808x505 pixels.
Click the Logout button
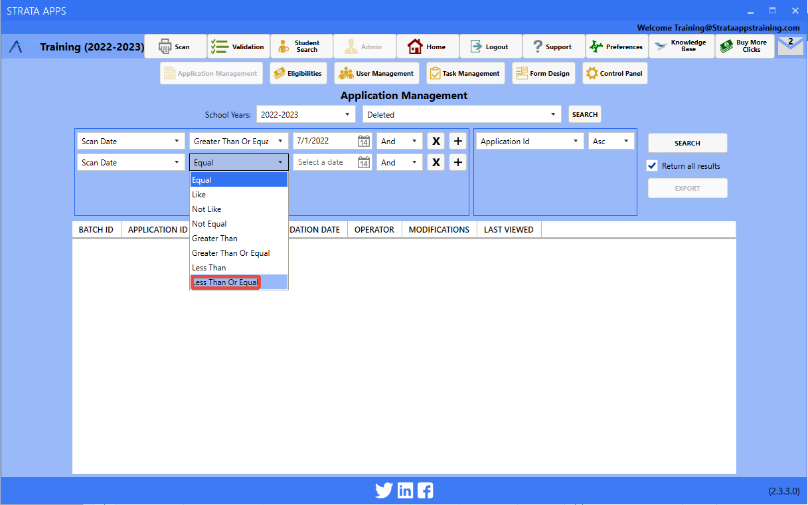click(x=491, y=47)
